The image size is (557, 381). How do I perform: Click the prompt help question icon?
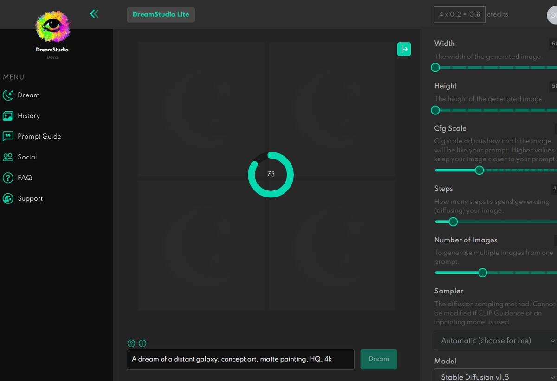pos(131,343)
